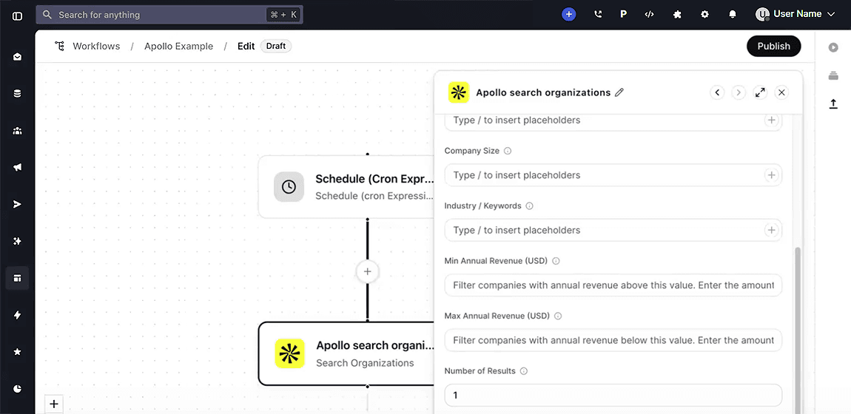Insert placeholder via plus in Company Size field

coord(770,175)
